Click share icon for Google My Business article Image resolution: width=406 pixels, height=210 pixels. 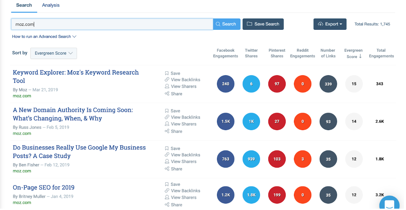pos(167,169)
